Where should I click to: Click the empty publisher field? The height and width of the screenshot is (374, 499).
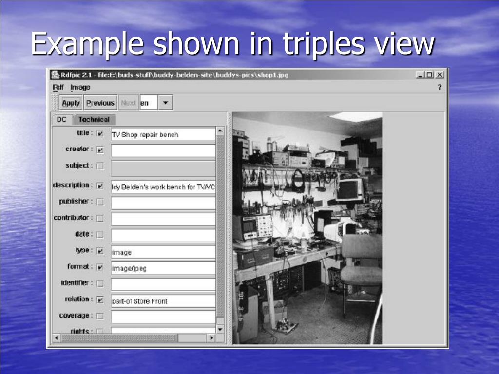(x=163, y=203)
